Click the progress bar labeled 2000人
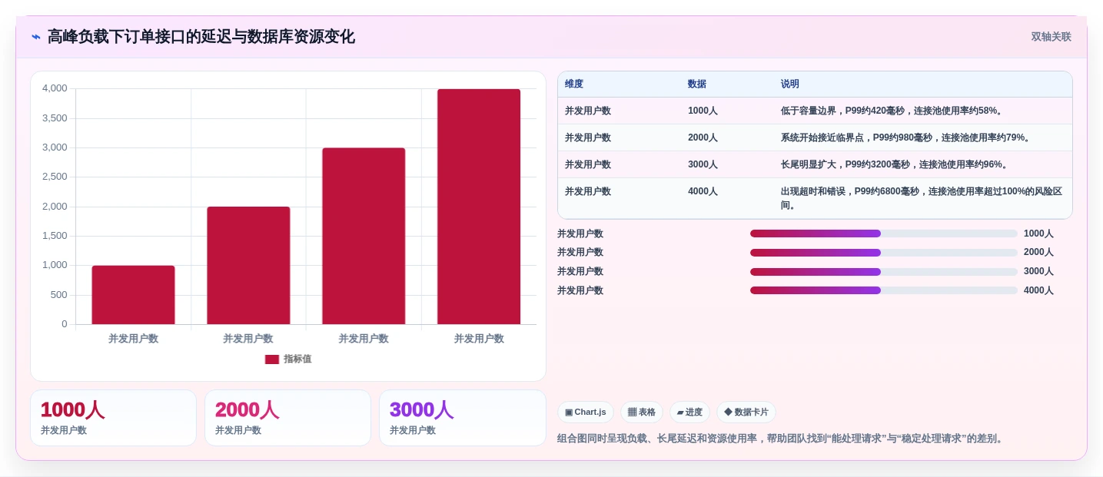The height and width of the screenshot is (477, 1103). tap(884, 253)
